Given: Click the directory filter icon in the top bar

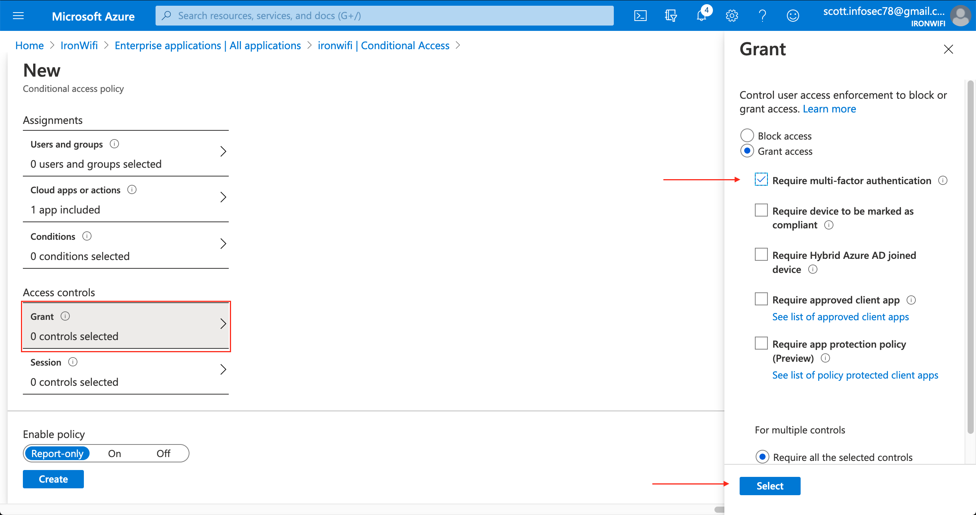Looking at the screenshot, I should (671, 16).
